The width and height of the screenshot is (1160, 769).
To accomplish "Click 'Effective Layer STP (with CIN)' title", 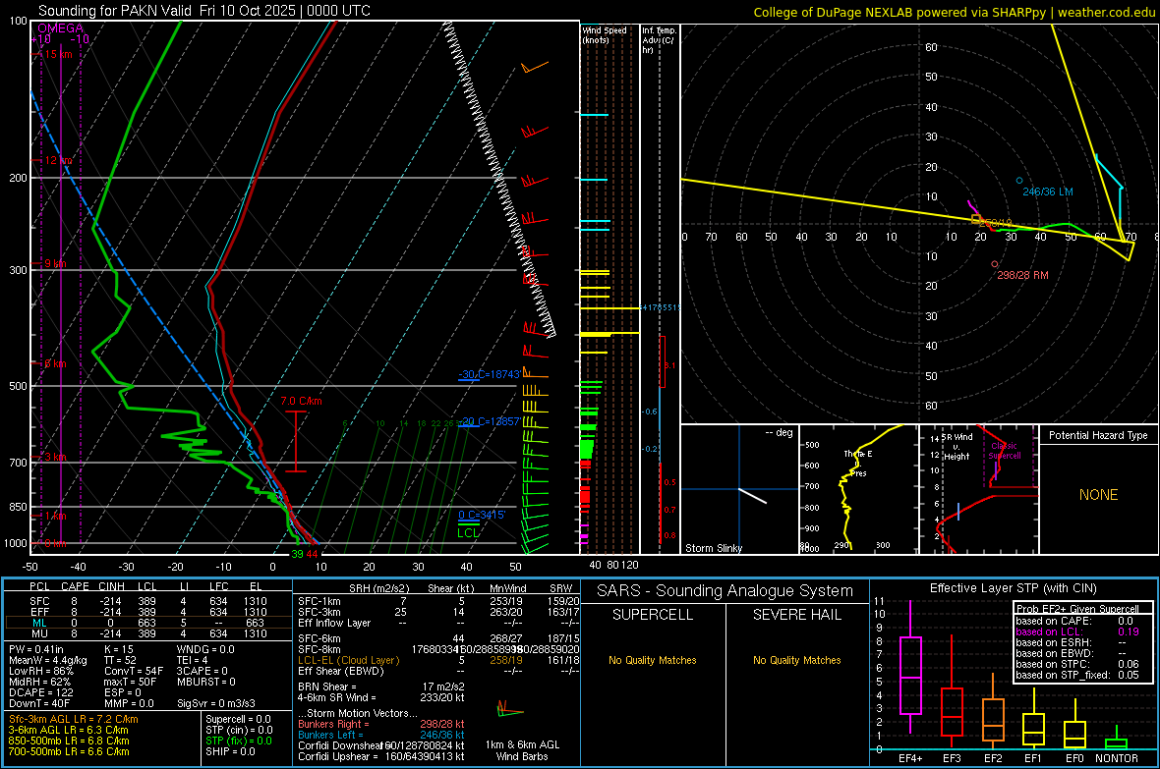I will 1013,588.
